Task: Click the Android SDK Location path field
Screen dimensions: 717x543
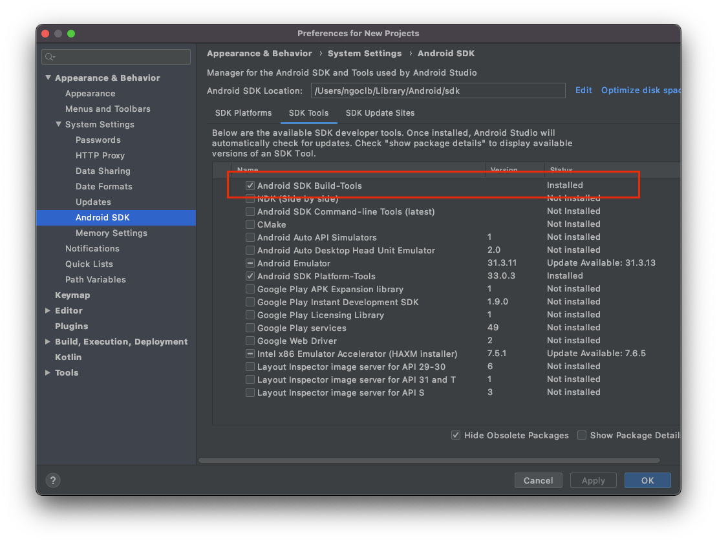Action: pyautogui.click(x=438, y=90)
